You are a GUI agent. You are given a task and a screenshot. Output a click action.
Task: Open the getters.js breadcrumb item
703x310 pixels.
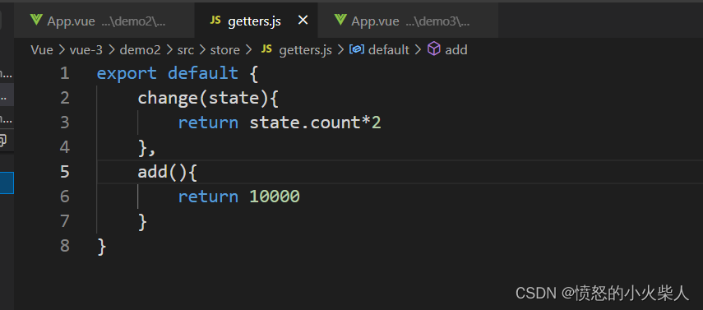click(305, 50)
